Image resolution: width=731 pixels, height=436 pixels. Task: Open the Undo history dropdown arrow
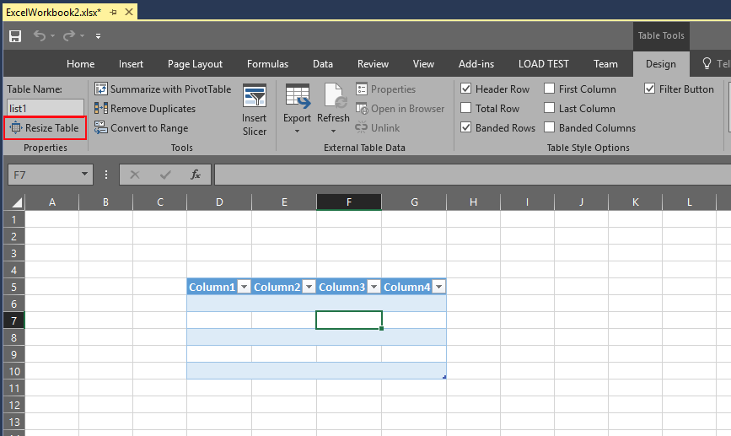52,36
